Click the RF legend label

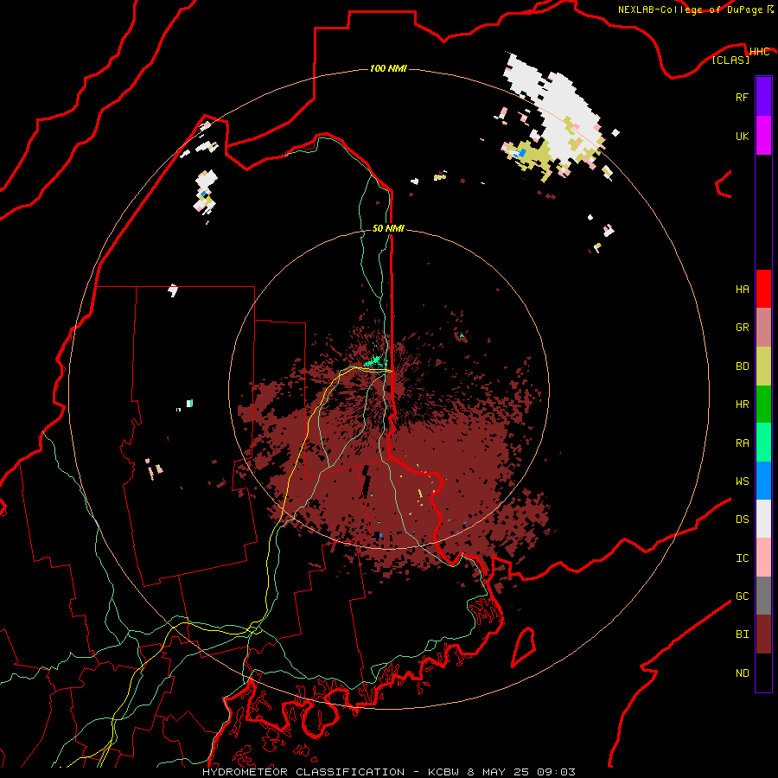(x=742, y=97)
